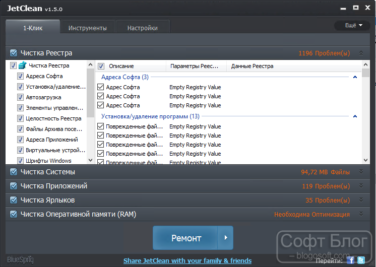The width and height of the screenshot is (376, 267).
Task: Click Необходима Оптимизация status text
Action: click(x=311, y=214)
